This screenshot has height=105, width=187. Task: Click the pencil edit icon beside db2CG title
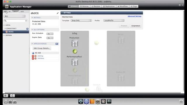tap(58, 13)
